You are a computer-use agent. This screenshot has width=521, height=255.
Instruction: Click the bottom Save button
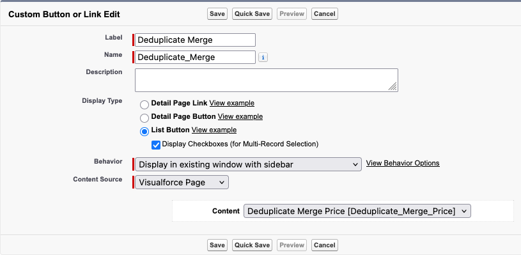coord(217,245)
